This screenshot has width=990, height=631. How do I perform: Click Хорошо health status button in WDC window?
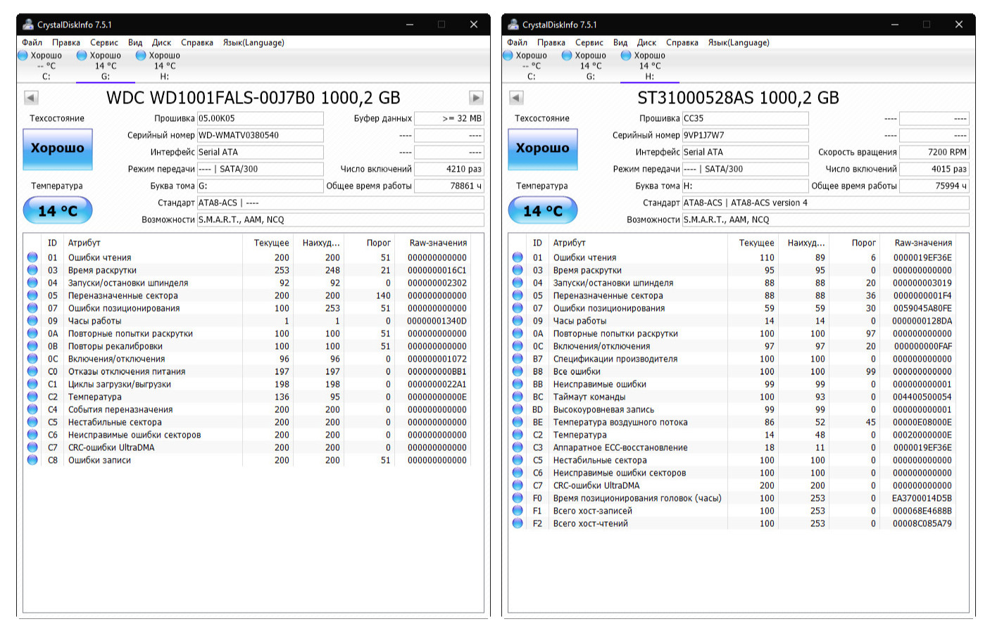pyautogui.click(x=58, y=148)
